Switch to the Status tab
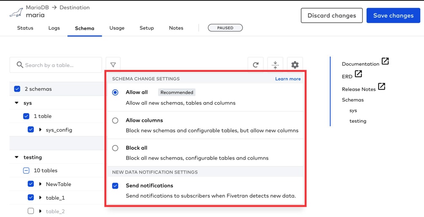424x217 pixels. (x=25, y=28)
